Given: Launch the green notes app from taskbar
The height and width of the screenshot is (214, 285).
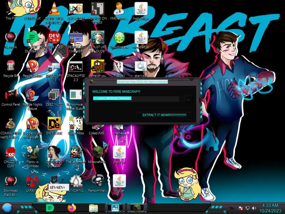Looking at the screenshot, I should 50,208.
